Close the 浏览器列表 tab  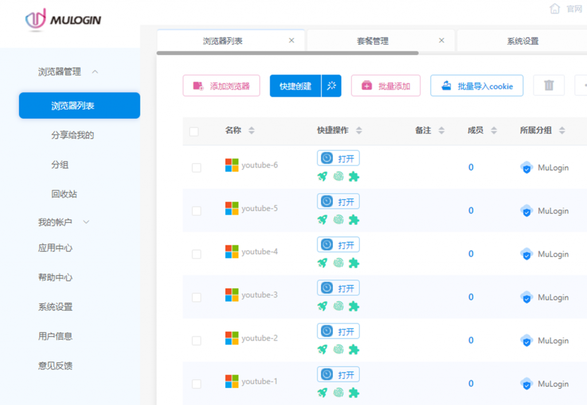(291, 41)
